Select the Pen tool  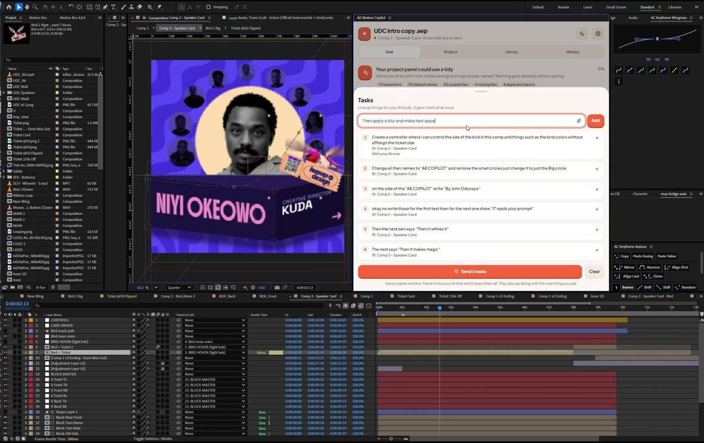(x=106, y=7)
